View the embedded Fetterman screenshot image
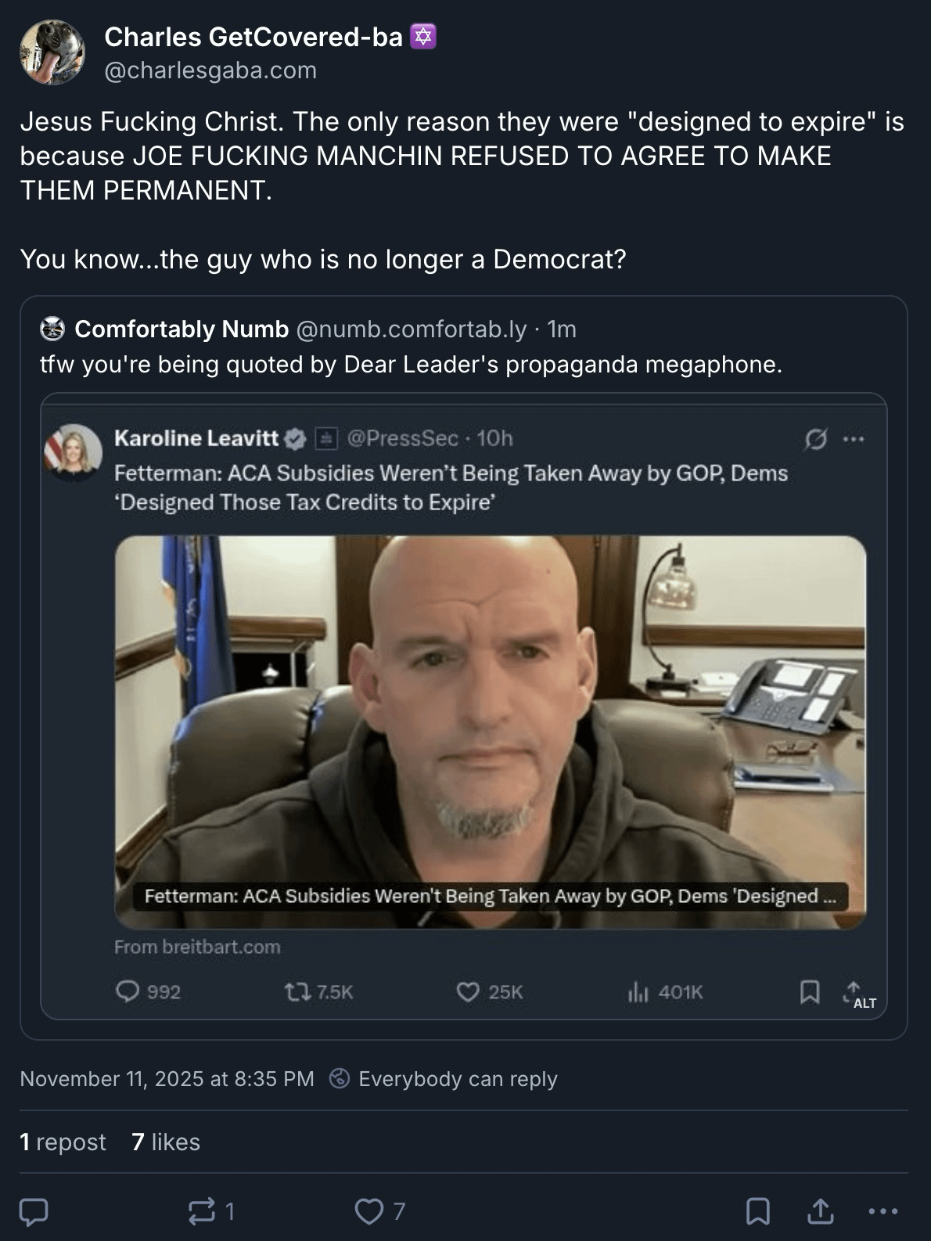Screen dimensions: 931x1241 pyautogui.click(x=463, y=704)
